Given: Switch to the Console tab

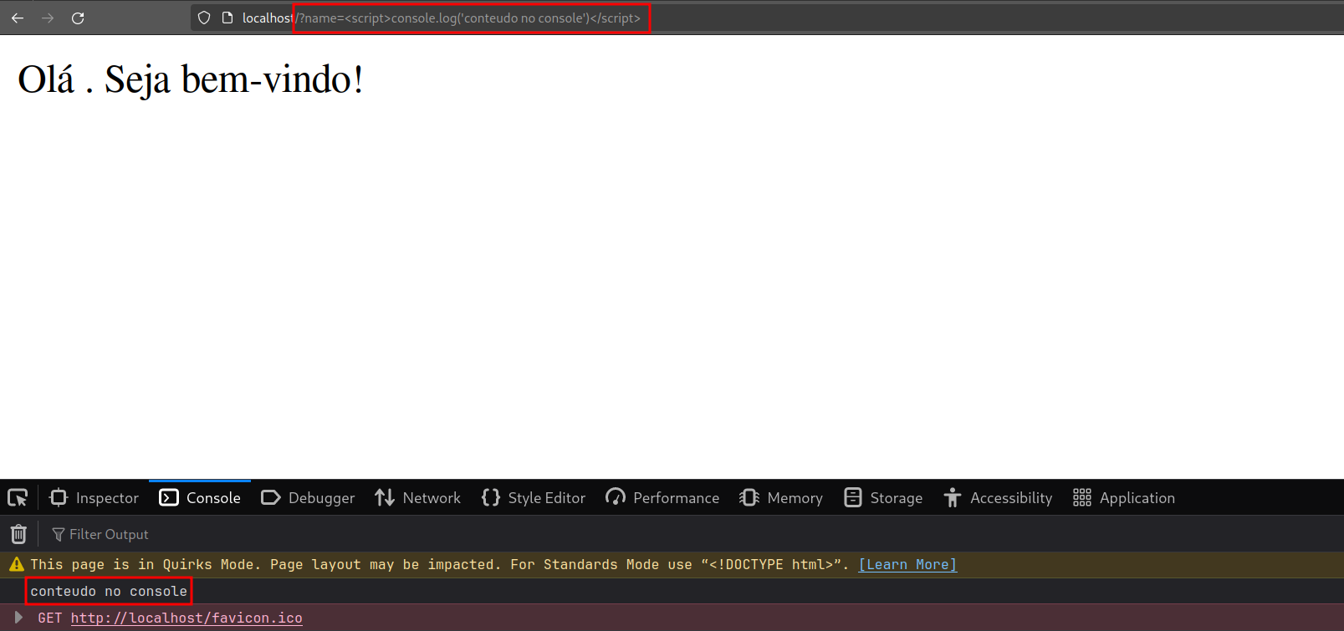Looking at the screenshot, I should pyautogui.click(x=200, y=498).
